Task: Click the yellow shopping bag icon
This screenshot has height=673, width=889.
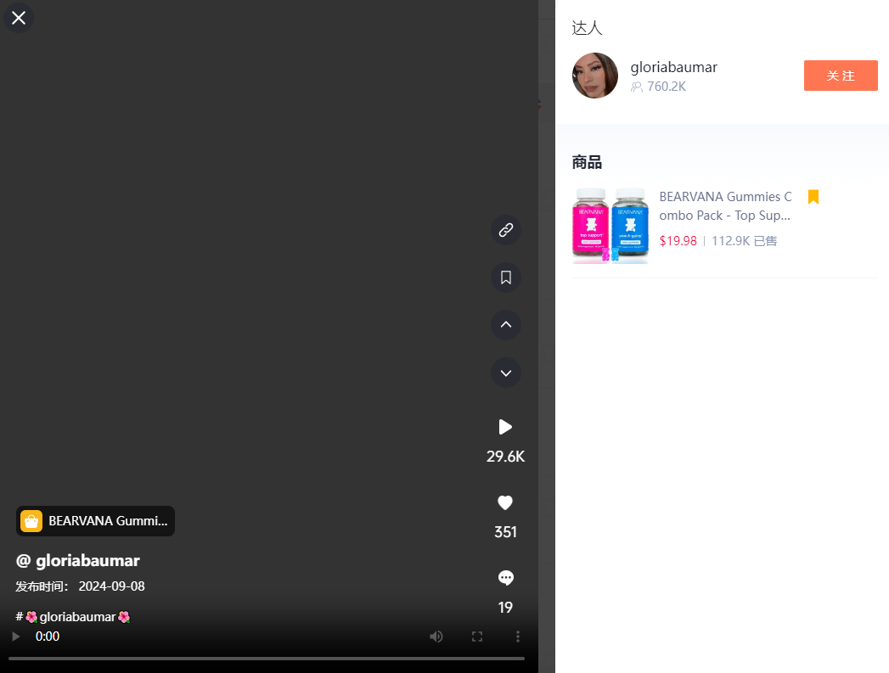Action: pos(31,521)
